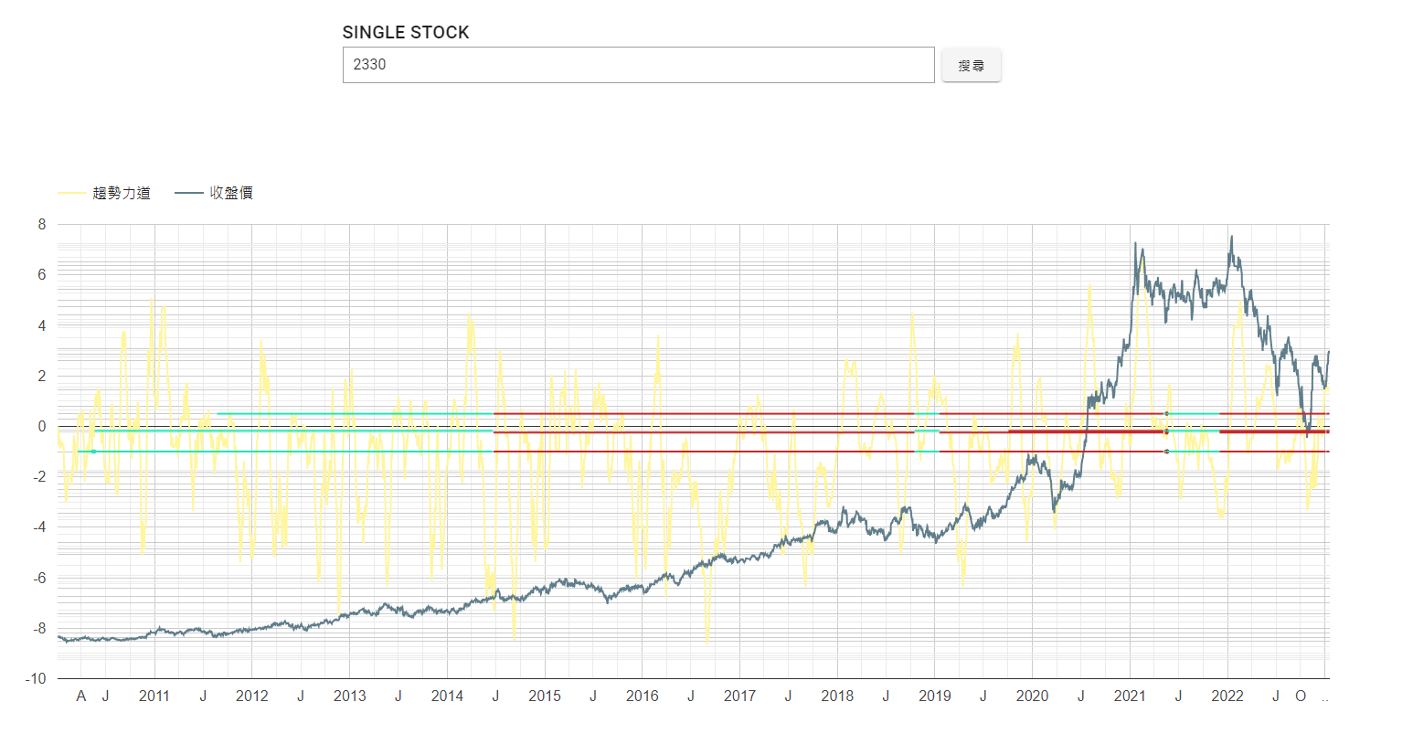
Task: Toggle the 趨勢力道 legend label
Action: tap(122, 193)
